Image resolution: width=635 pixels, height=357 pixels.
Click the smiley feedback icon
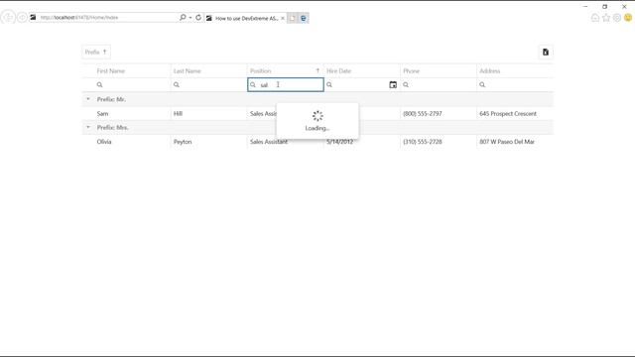click(x=628, y=18)
